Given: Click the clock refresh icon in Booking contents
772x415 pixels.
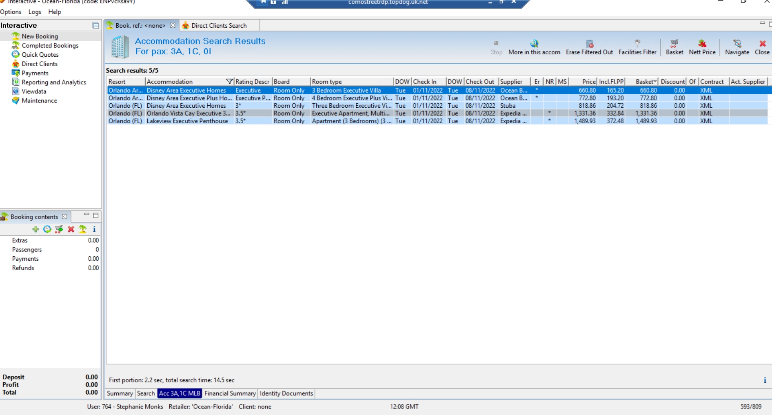Looking at the screenshot, I should pos(47,229).
